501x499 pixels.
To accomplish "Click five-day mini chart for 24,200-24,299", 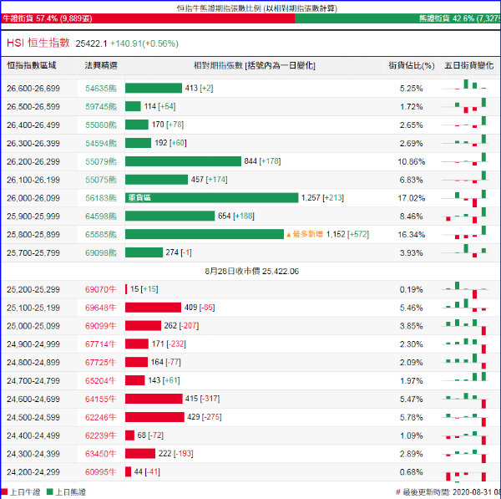I will point(466,476).
